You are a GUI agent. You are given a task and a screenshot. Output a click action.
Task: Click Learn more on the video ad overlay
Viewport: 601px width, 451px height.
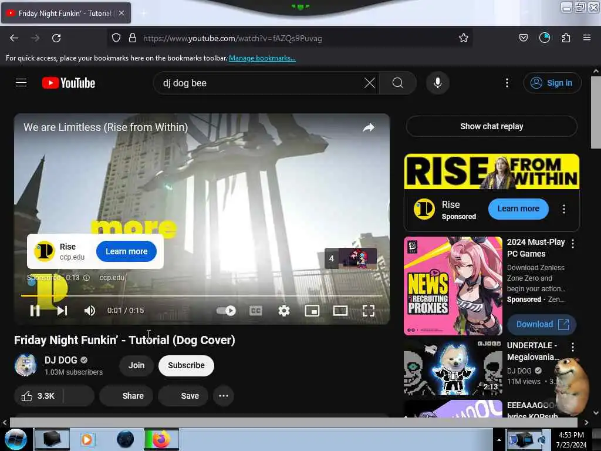click(x=127, y=251)
